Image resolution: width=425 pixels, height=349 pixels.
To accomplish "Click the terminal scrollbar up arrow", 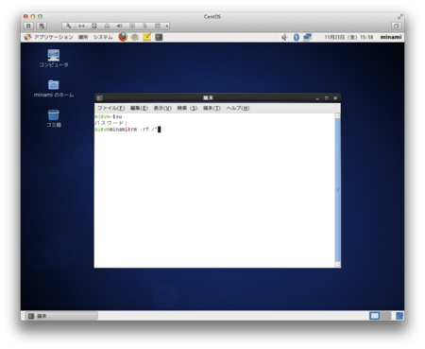I will pos(337,115).
